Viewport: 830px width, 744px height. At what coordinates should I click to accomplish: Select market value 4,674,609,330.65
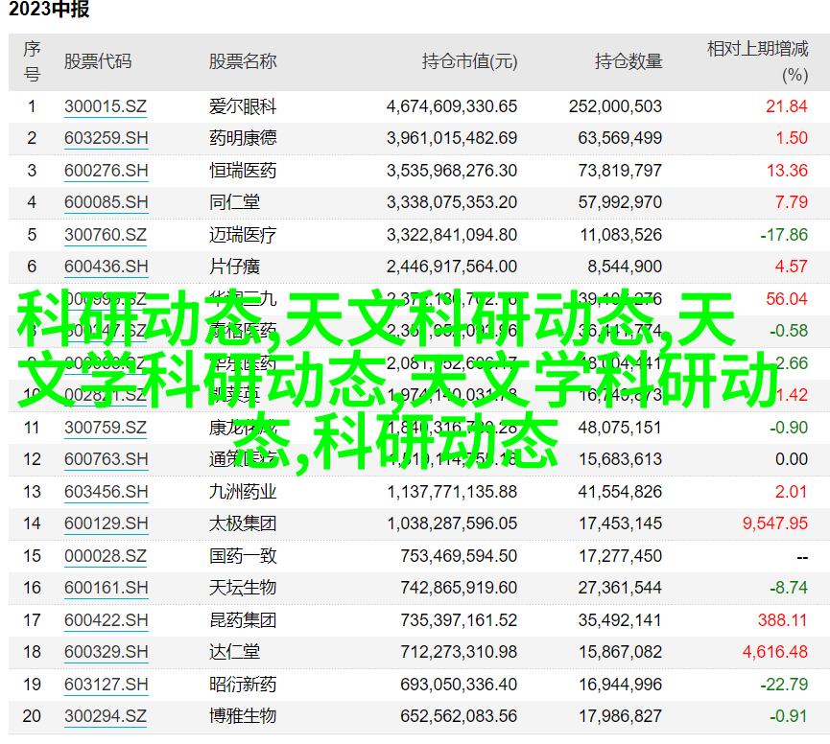452,106
